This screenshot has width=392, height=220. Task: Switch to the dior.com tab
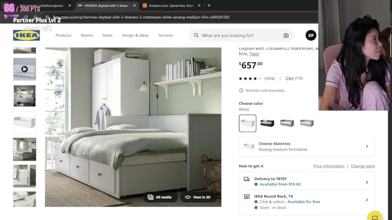tap(42, 5)
